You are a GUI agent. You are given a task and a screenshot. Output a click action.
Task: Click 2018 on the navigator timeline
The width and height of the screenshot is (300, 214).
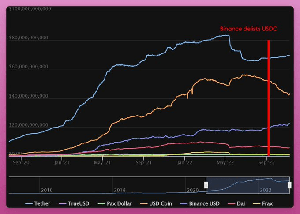[x=120, y=190]
